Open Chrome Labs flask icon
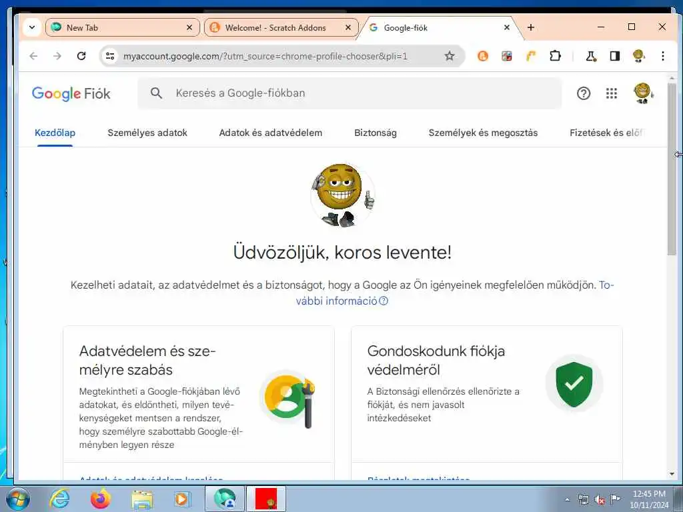 591,56
